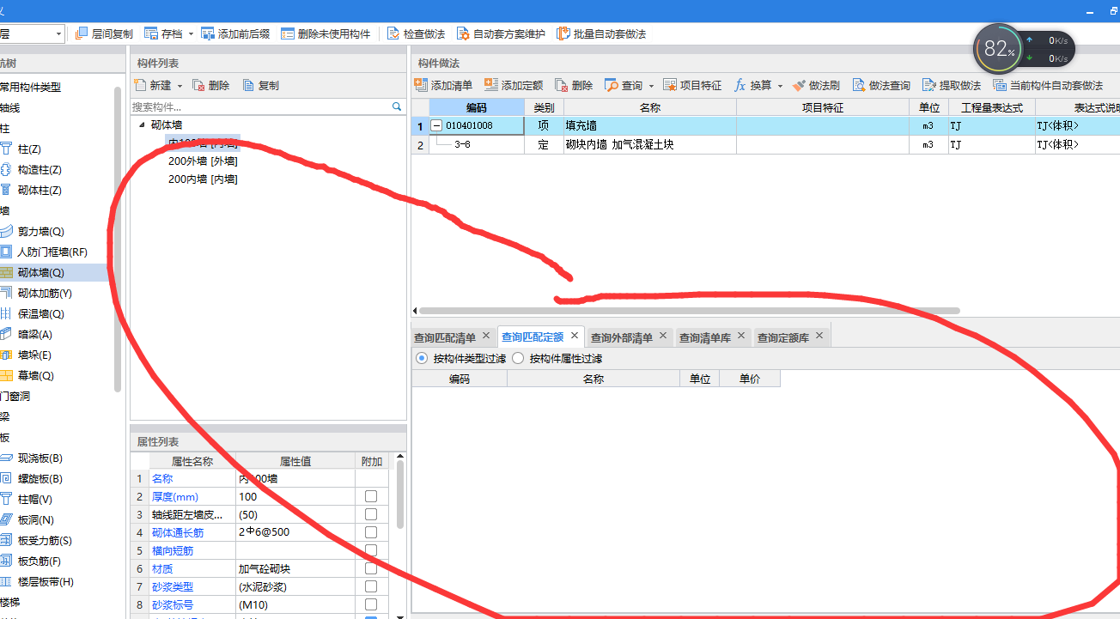Collapse the 砌体墙 tree node
The height and width of the screenshot is (619, 1120).
point(142,124)
